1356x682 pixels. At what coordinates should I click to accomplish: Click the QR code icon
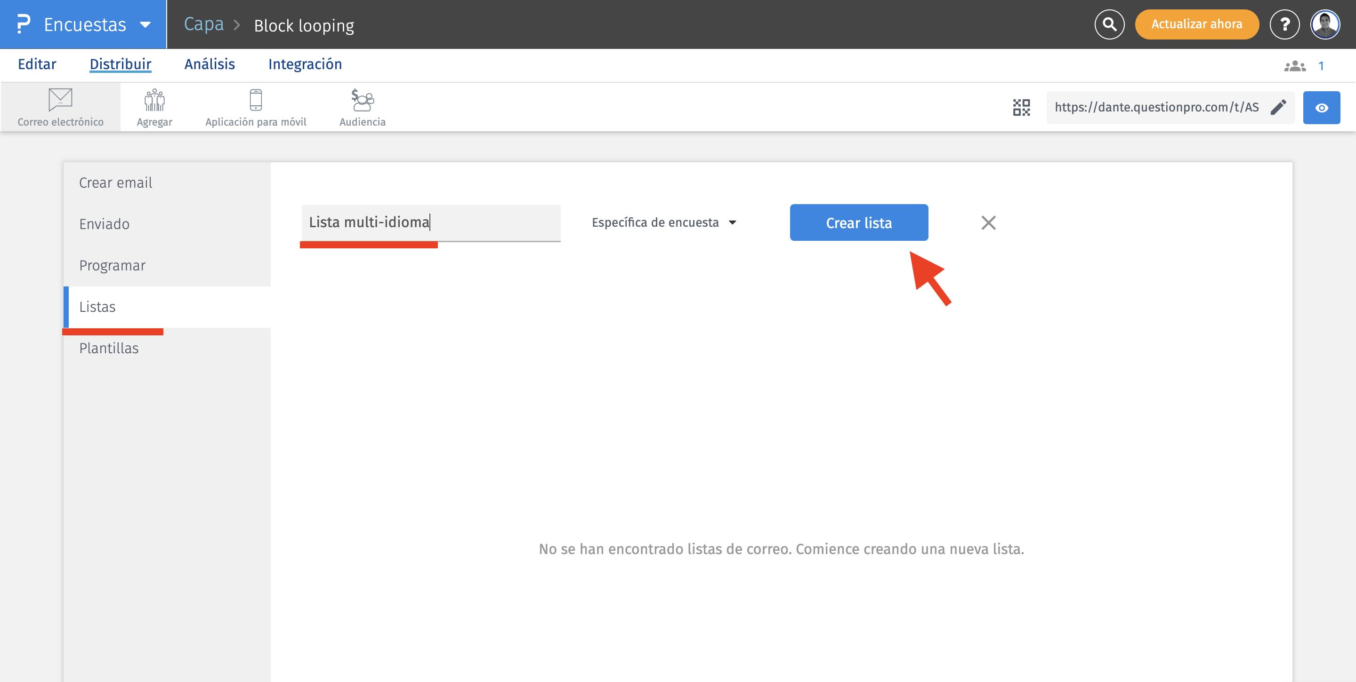[x=1021, y=107]
